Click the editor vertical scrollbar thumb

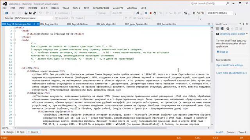(x=212, y=47)
